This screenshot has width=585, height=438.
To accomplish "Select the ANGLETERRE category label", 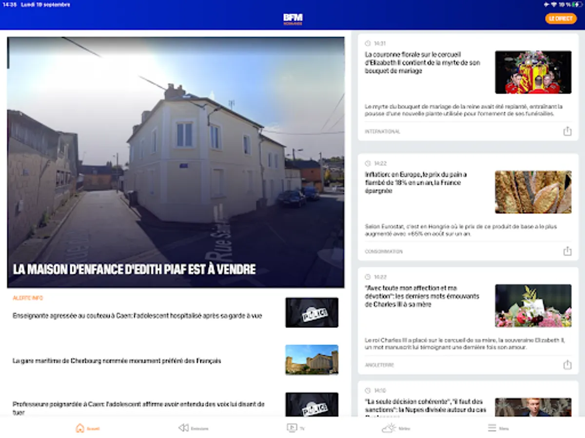I will [379, 365].
